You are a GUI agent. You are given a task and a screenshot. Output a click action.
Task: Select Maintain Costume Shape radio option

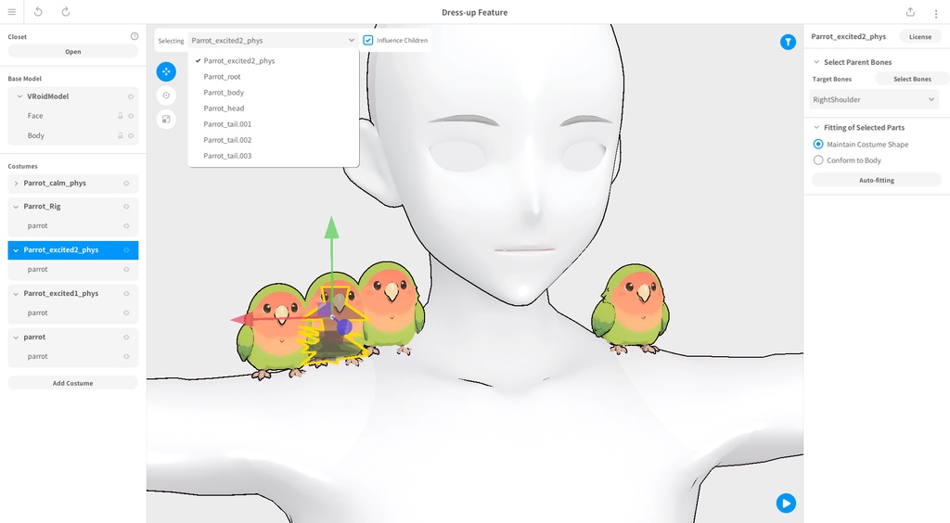[818, 144]
